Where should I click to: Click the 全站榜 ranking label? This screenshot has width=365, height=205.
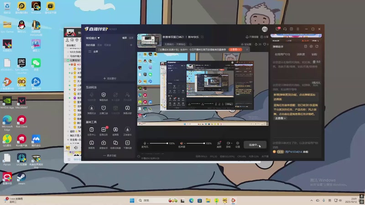click(x=246, y=44)
